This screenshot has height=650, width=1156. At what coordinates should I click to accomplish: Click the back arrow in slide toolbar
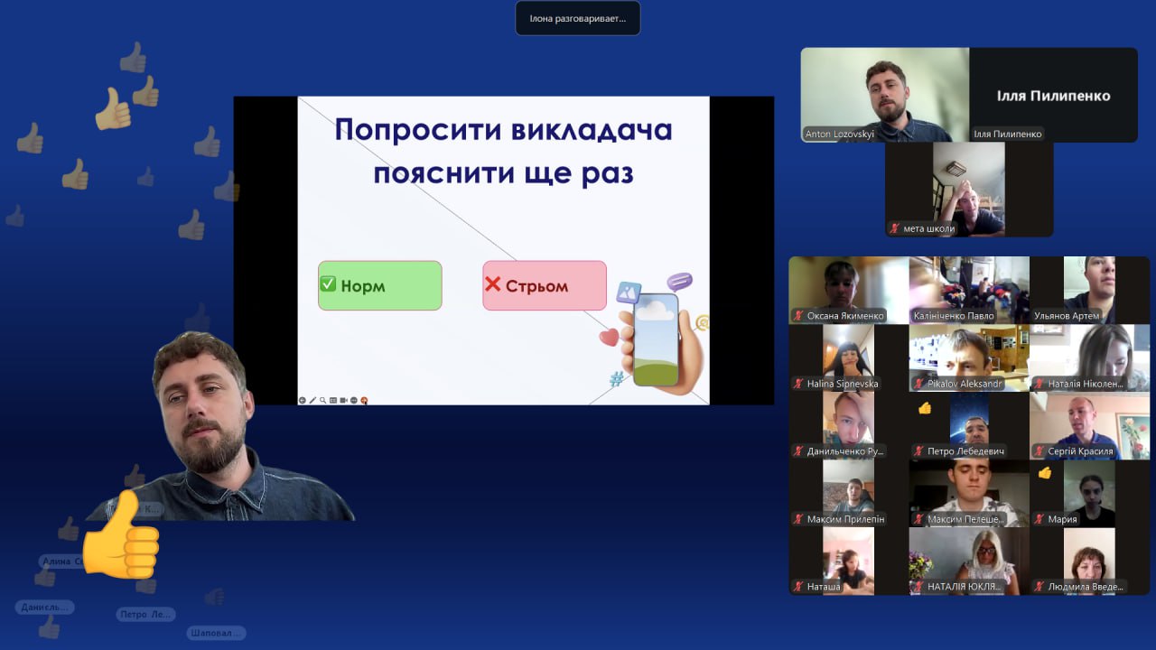tap(303, 400)
